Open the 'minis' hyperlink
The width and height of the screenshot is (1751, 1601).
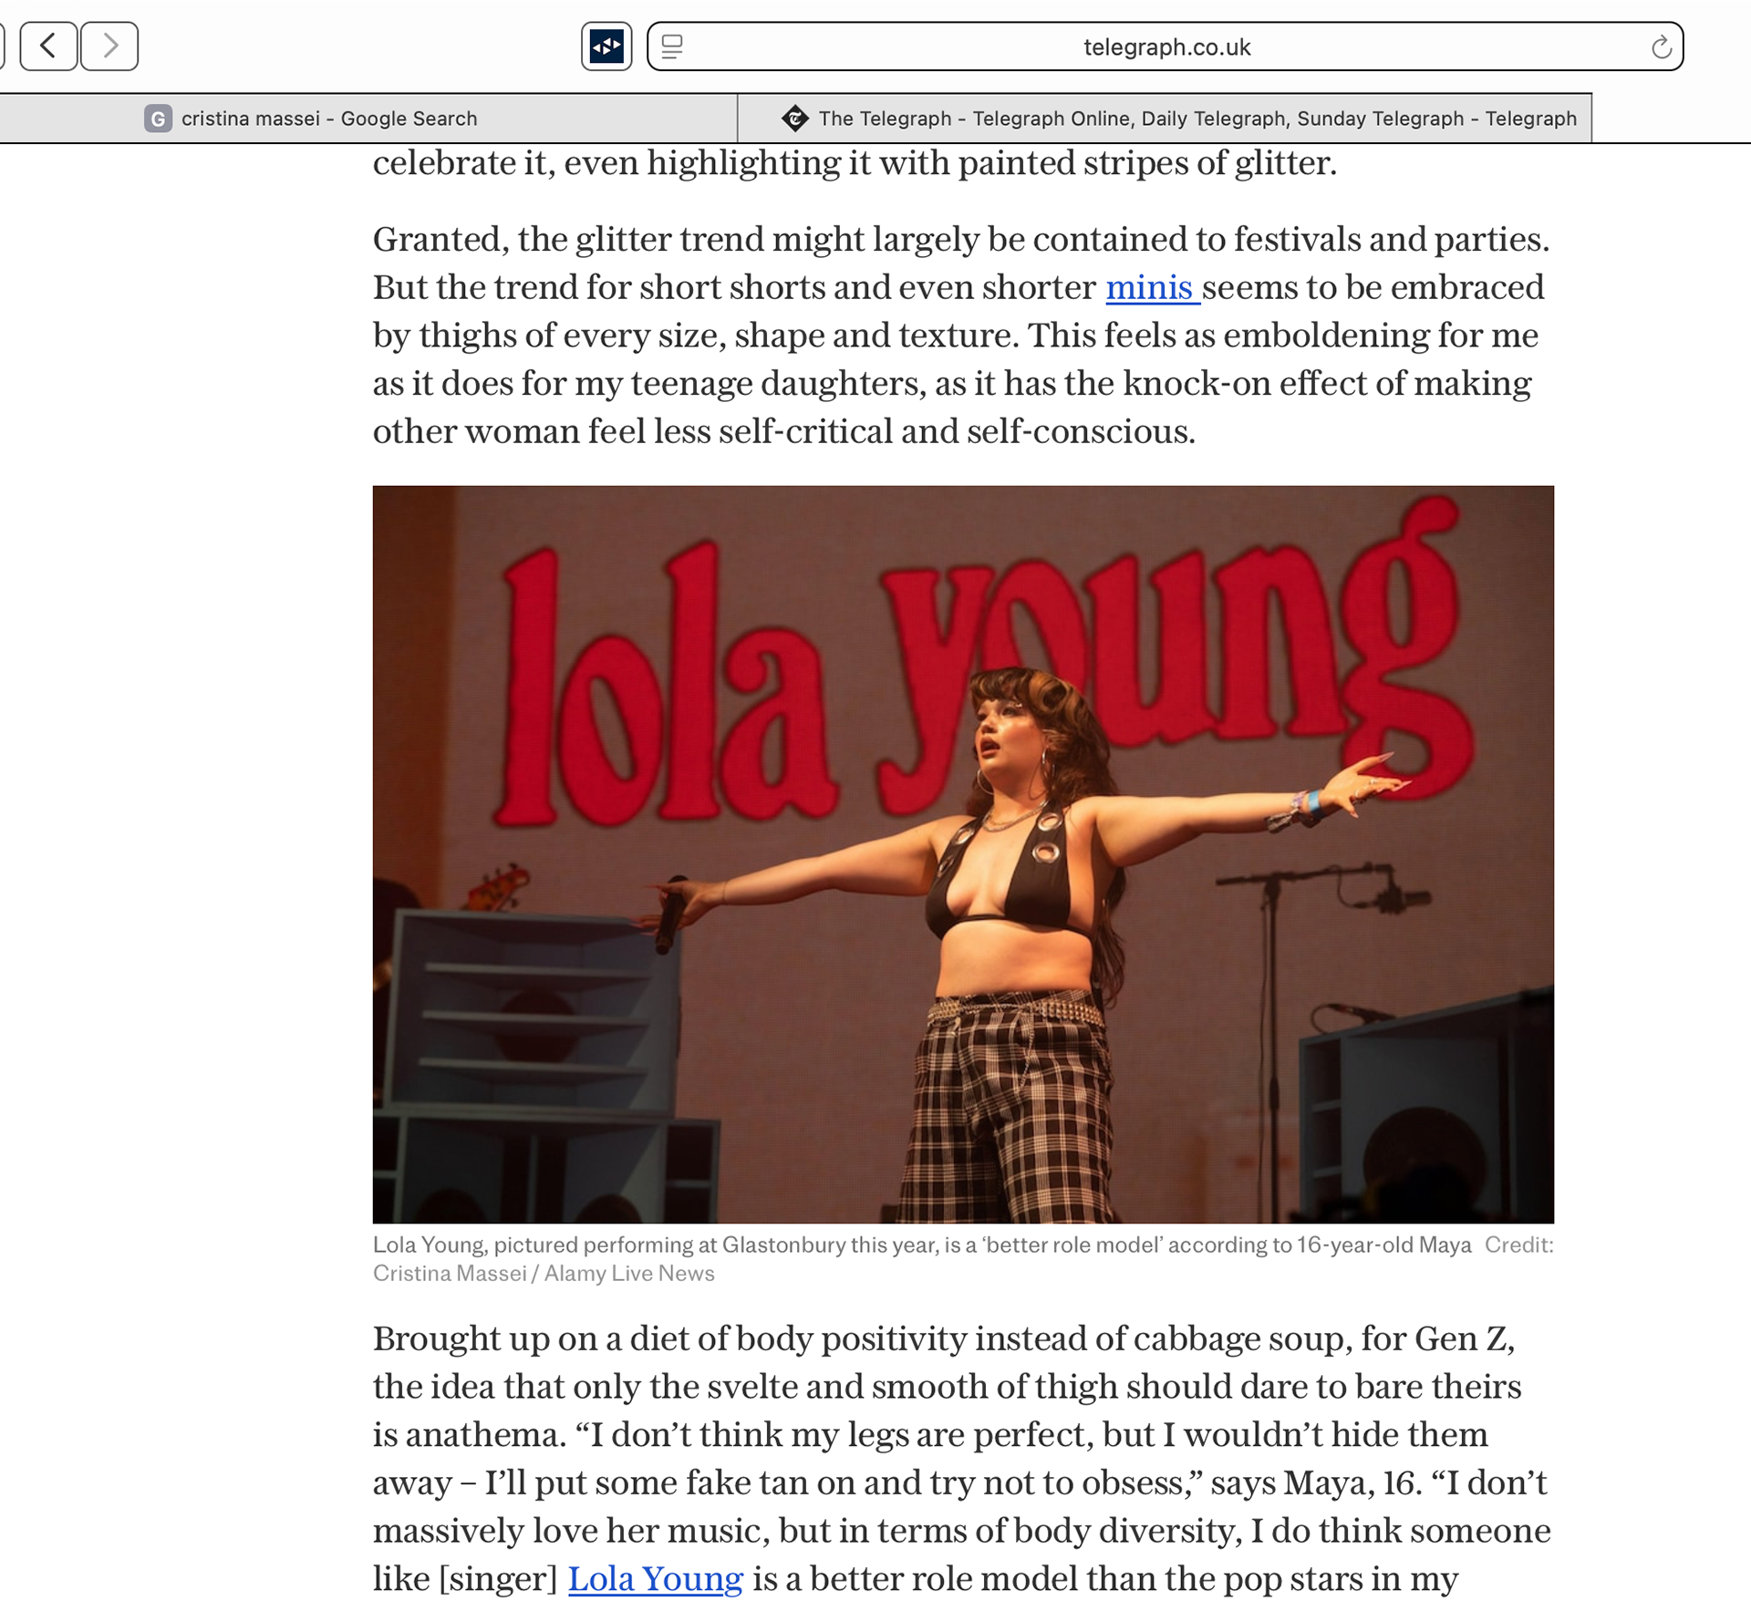[x=1151, y=287]
